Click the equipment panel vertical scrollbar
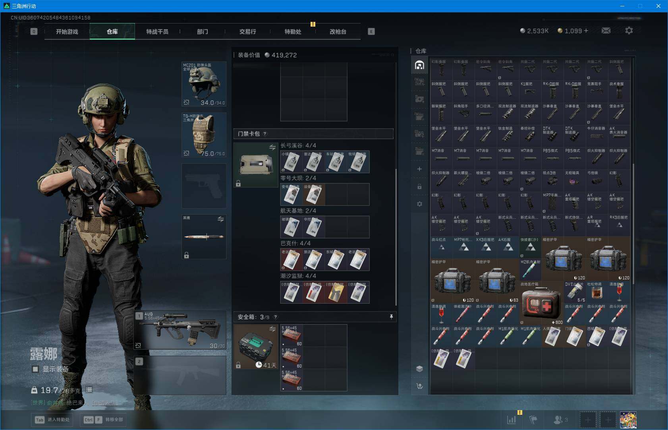 point(396,237)
